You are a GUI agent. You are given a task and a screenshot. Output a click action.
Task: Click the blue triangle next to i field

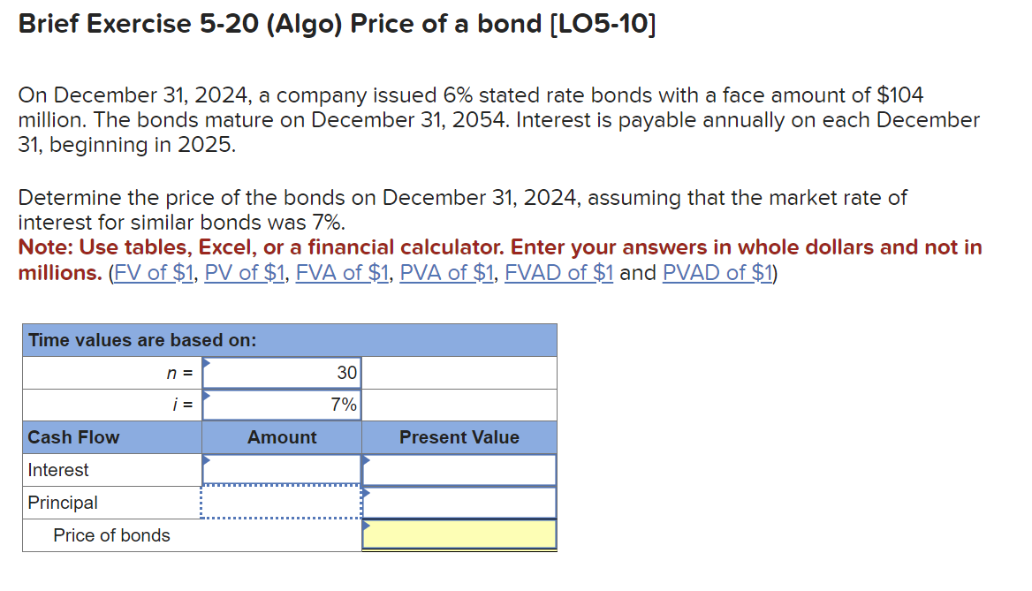[206, 395]
